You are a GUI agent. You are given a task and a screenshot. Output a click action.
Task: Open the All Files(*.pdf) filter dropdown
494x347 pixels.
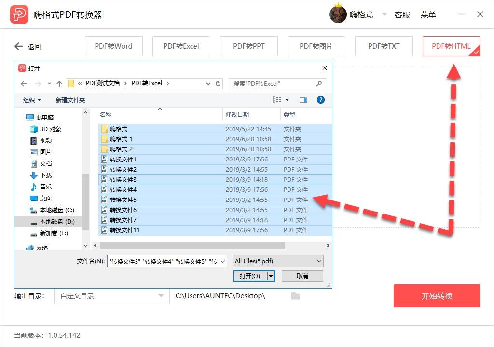[278, 261]
